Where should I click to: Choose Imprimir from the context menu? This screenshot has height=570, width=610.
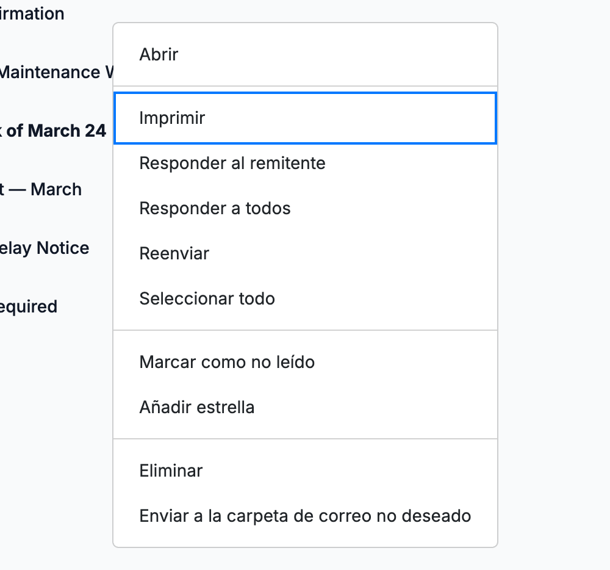click(305, 118)
